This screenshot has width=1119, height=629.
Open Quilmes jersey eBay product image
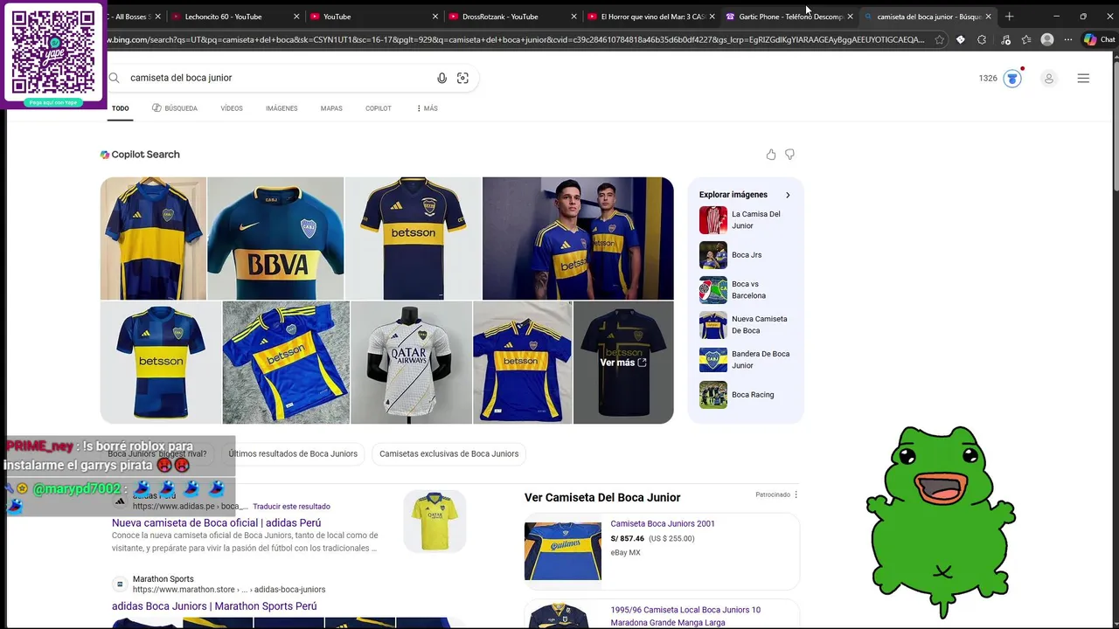[x=562, y=551]
